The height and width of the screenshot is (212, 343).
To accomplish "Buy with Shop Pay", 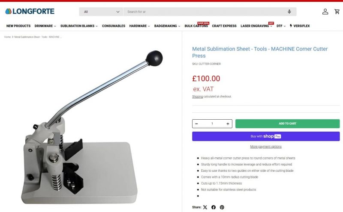I will [x=266, y=136].
